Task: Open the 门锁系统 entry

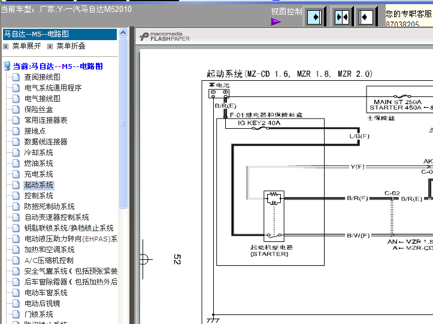Action: [x=39, y=314]
